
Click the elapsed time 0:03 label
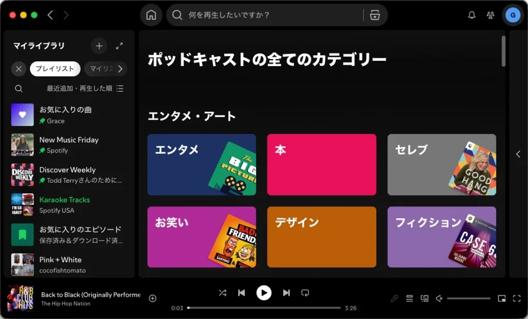(177, 308)
